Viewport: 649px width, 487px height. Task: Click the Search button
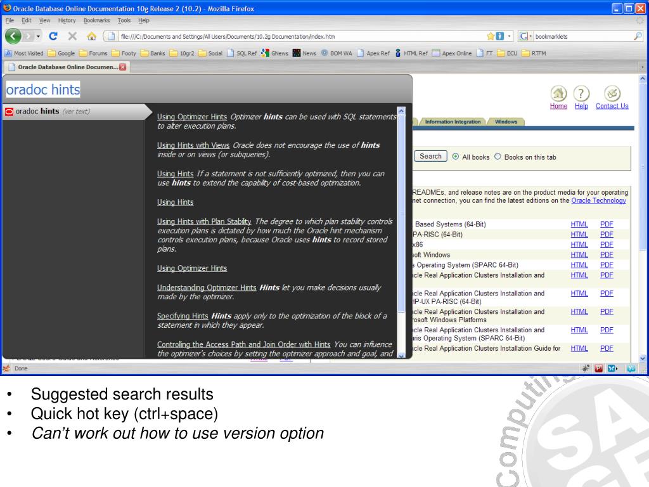coord(430,156)
